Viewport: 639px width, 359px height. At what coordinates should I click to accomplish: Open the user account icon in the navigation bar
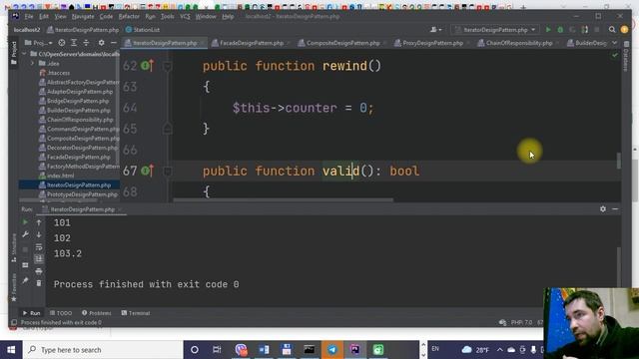click(x=435, y=30)
